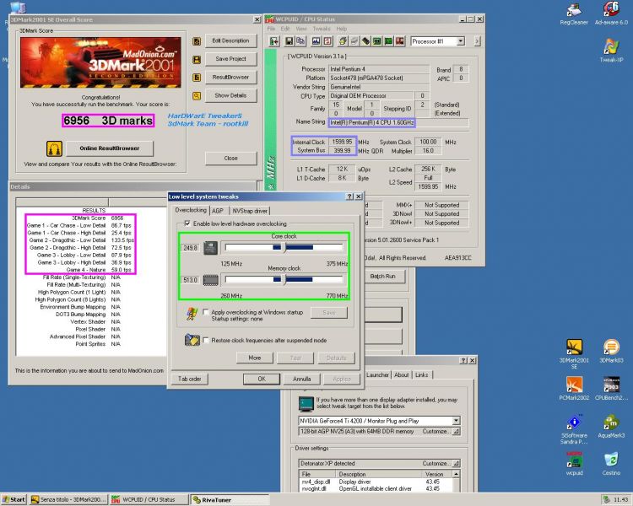Open CPUBench desktop shortcut

pyautogui.click(x=611, y=388)
